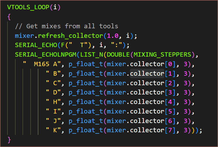Click p_float_t on the " D" line

(85, 92)
